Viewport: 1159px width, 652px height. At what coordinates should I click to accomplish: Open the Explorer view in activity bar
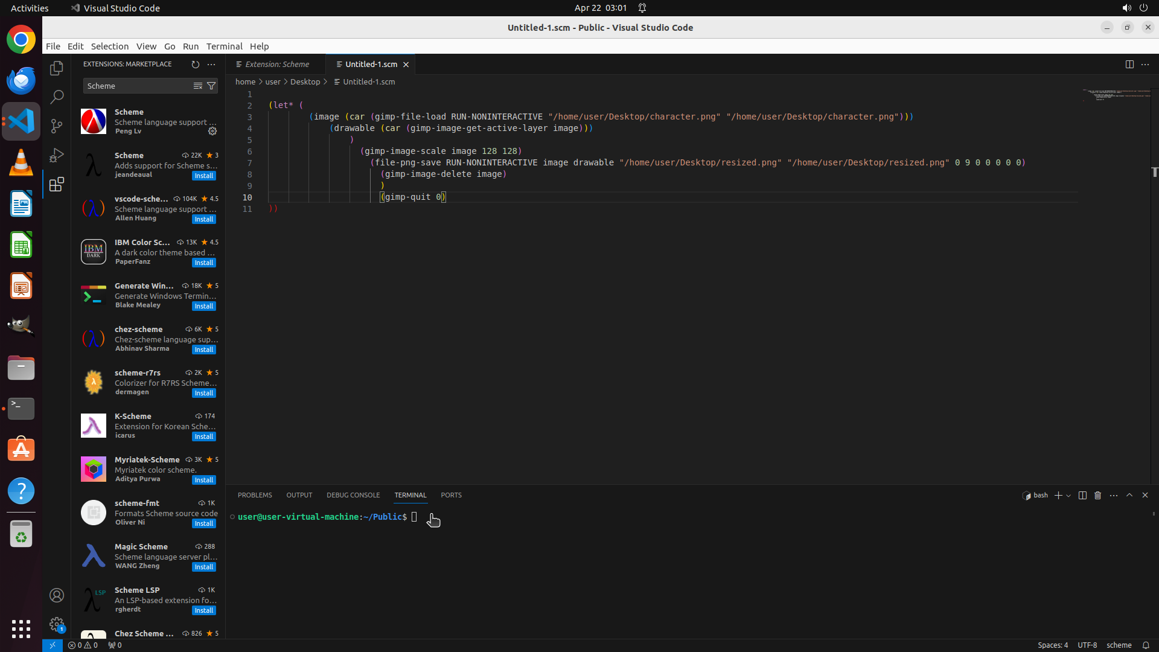[57, 68]
